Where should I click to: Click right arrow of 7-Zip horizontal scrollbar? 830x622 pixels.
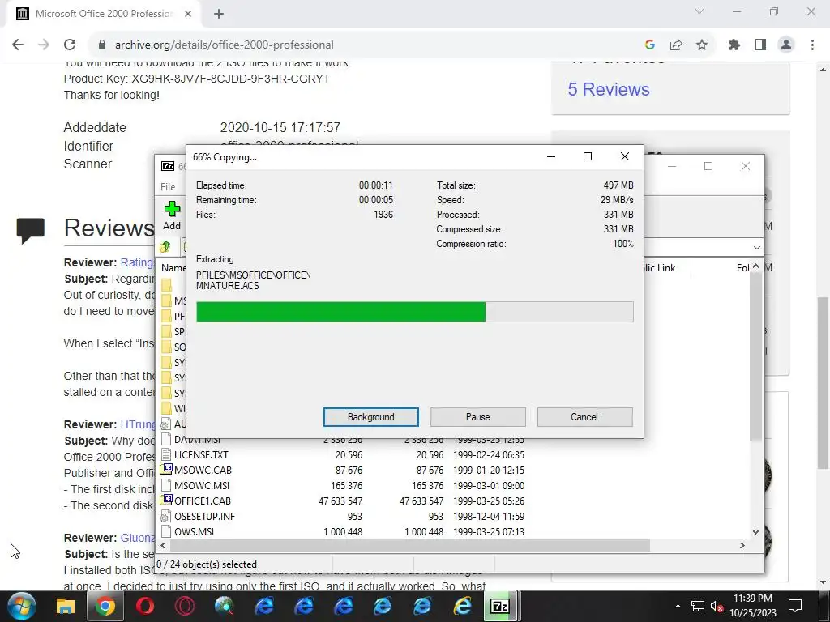742,545
